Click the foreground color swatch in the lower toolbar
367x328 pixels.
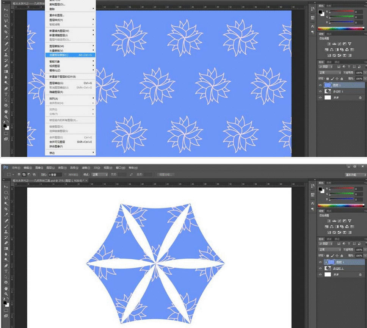[5, 303]
